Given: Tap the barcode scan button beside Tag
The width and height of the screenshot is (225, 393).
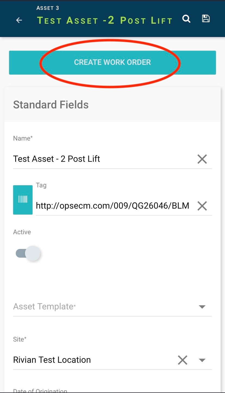Looking at the screenshot, I should 23,200.
